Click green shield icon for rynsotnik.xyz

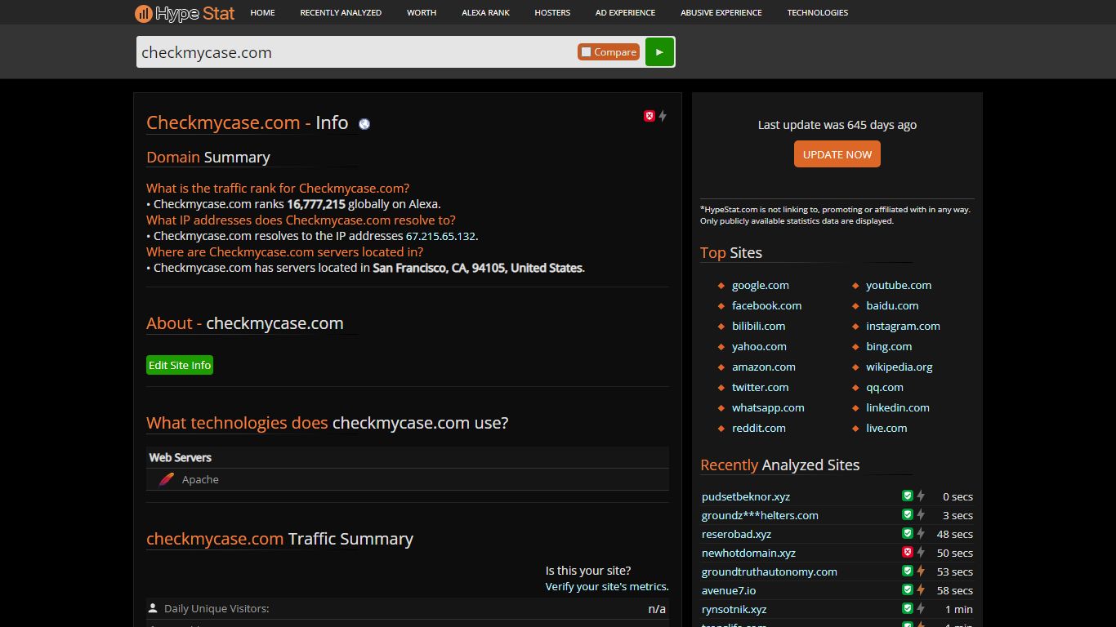[907, 608]
